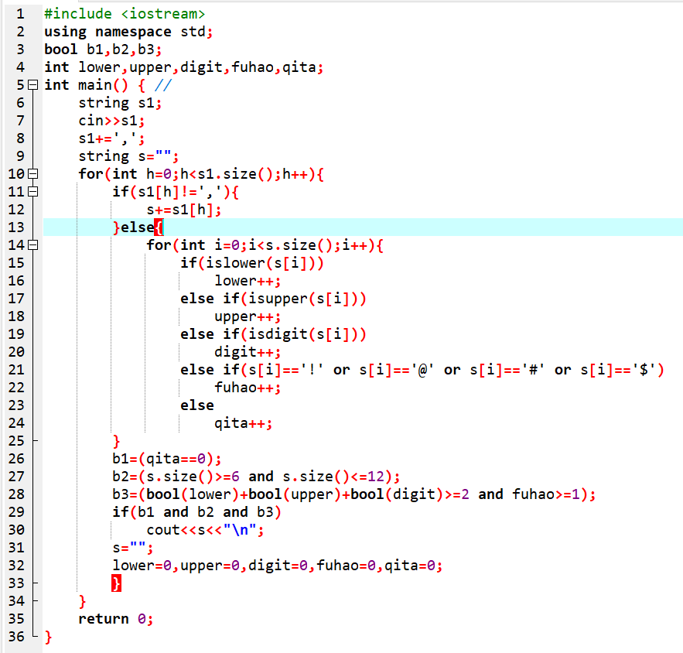Viewport: 683px width, 653px height.
Task: Click line number 36 in the gutter
Action: 16,637
